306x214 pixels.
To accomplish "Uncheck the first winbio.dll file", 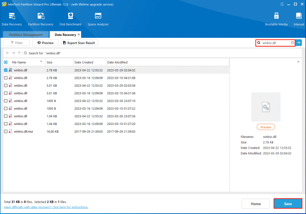I will click(6, 70).
